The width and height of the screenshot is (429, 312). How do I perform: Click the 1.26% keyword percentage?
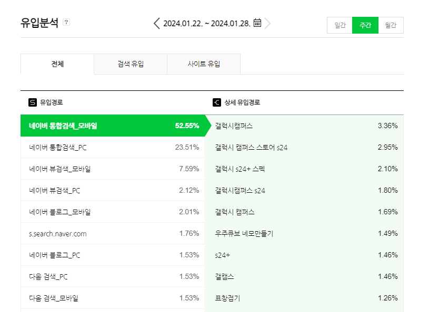coord(388,298)
